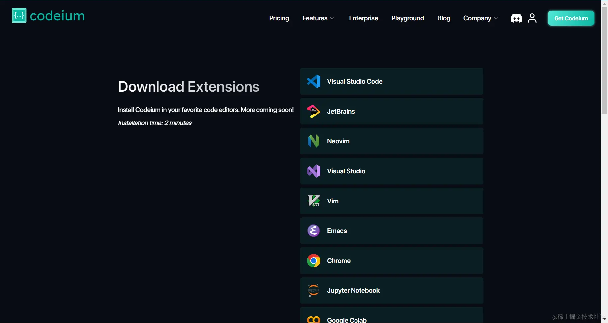Select the JetBrains label

pos(341,111)
